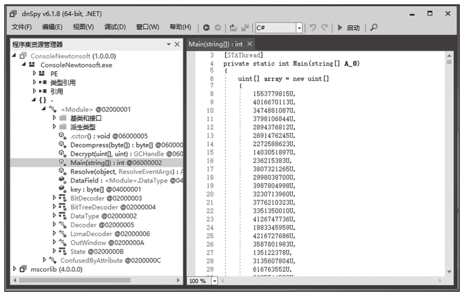Click the 派生类型 folder icon
Viewport: 464px width, 296px height.
[63, 127]
